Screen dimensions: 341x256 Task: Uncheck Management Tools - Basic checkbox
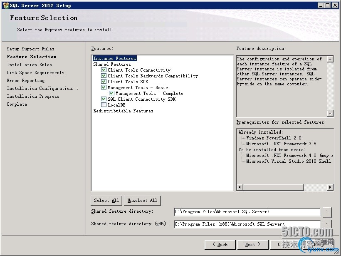(x=104, y=87)
